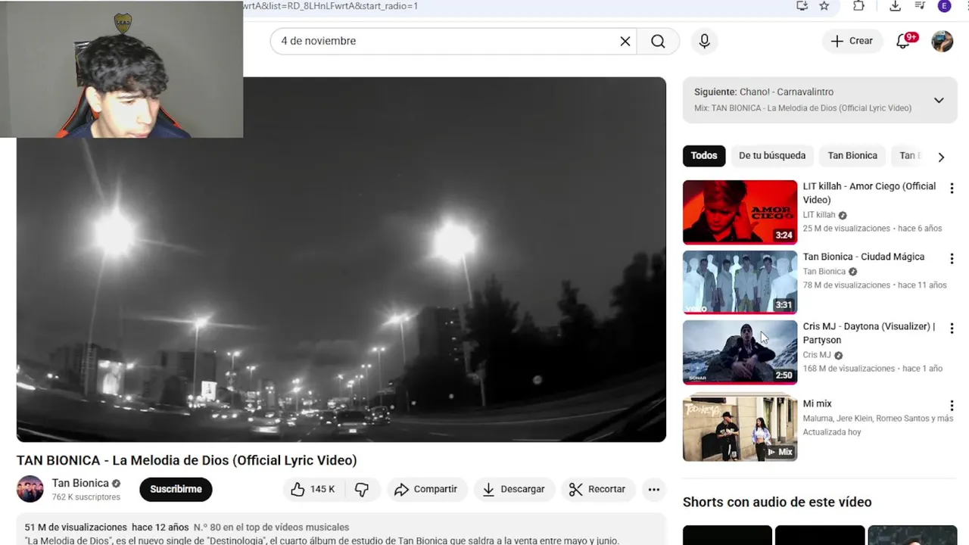Open the notifications bell
969x545 pixels.
click(x=903, y=41)
